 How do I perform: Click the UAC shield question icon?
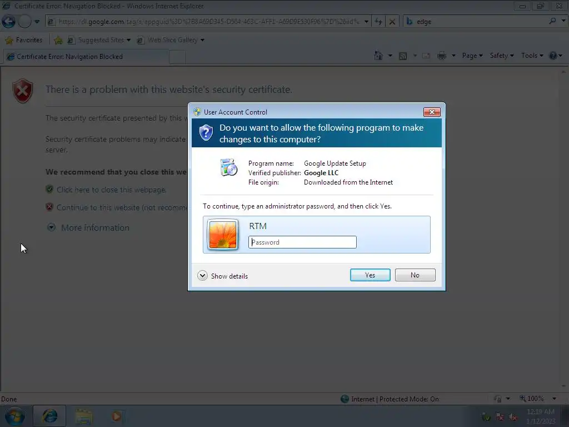click(x=206, y=132)
